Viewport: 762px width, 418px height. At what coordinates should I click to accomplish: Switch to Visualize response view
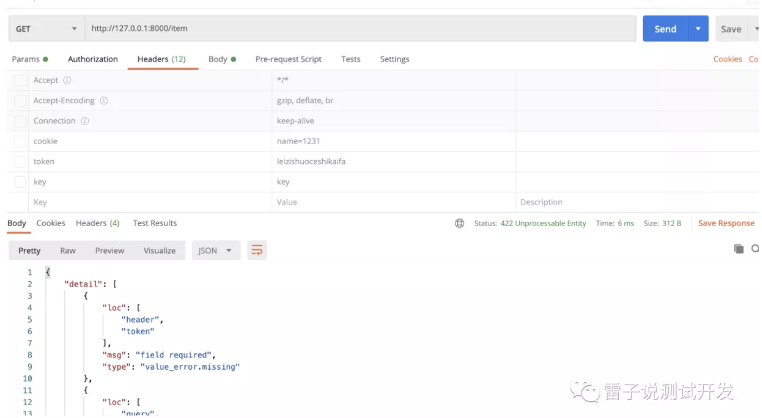(159, 251)
